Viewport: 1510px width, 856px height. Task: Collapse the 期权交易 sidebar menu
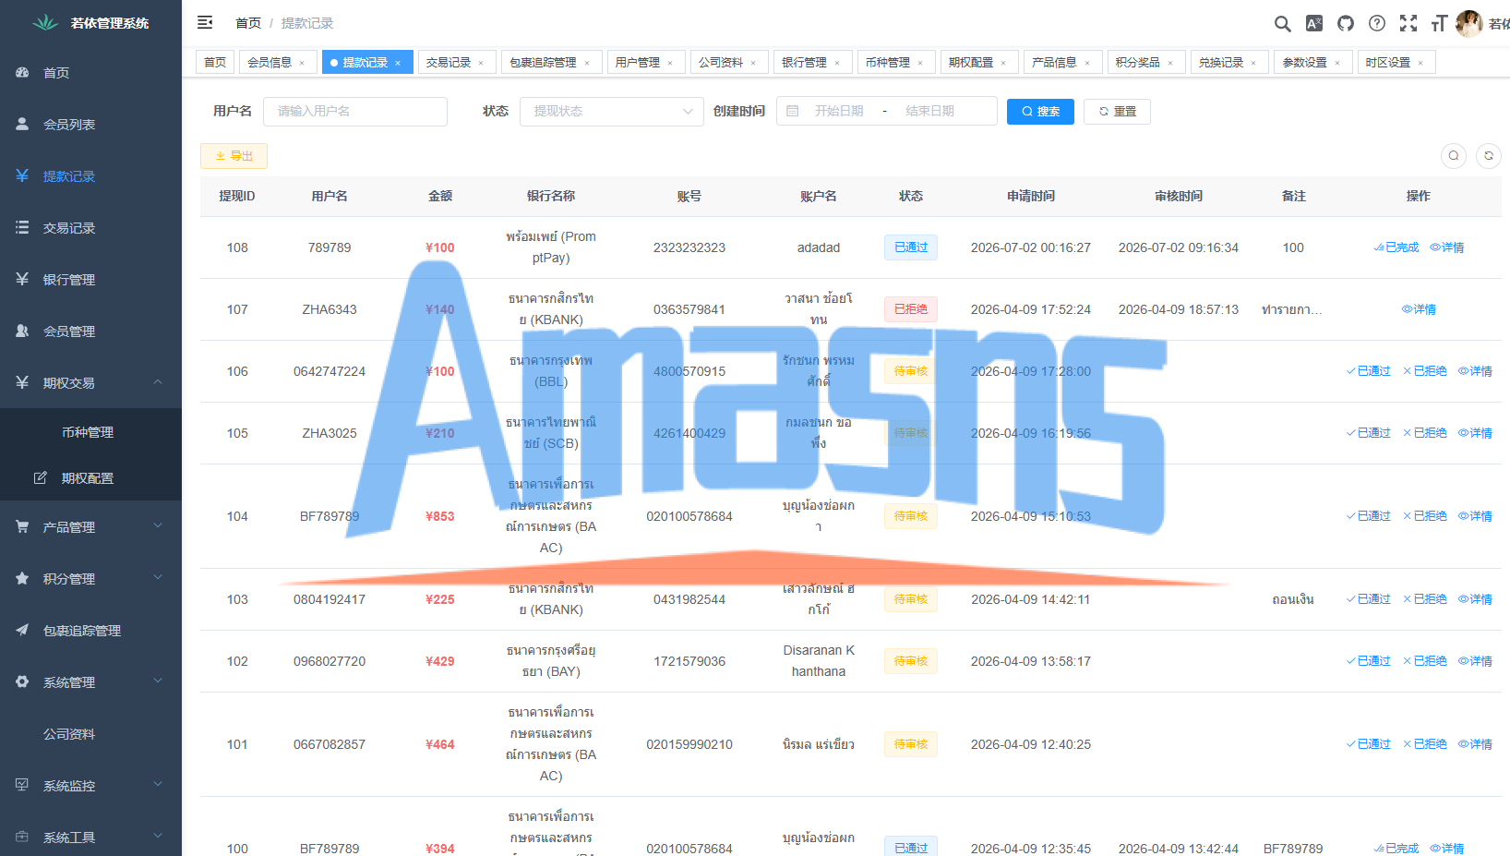click(90, 383)
